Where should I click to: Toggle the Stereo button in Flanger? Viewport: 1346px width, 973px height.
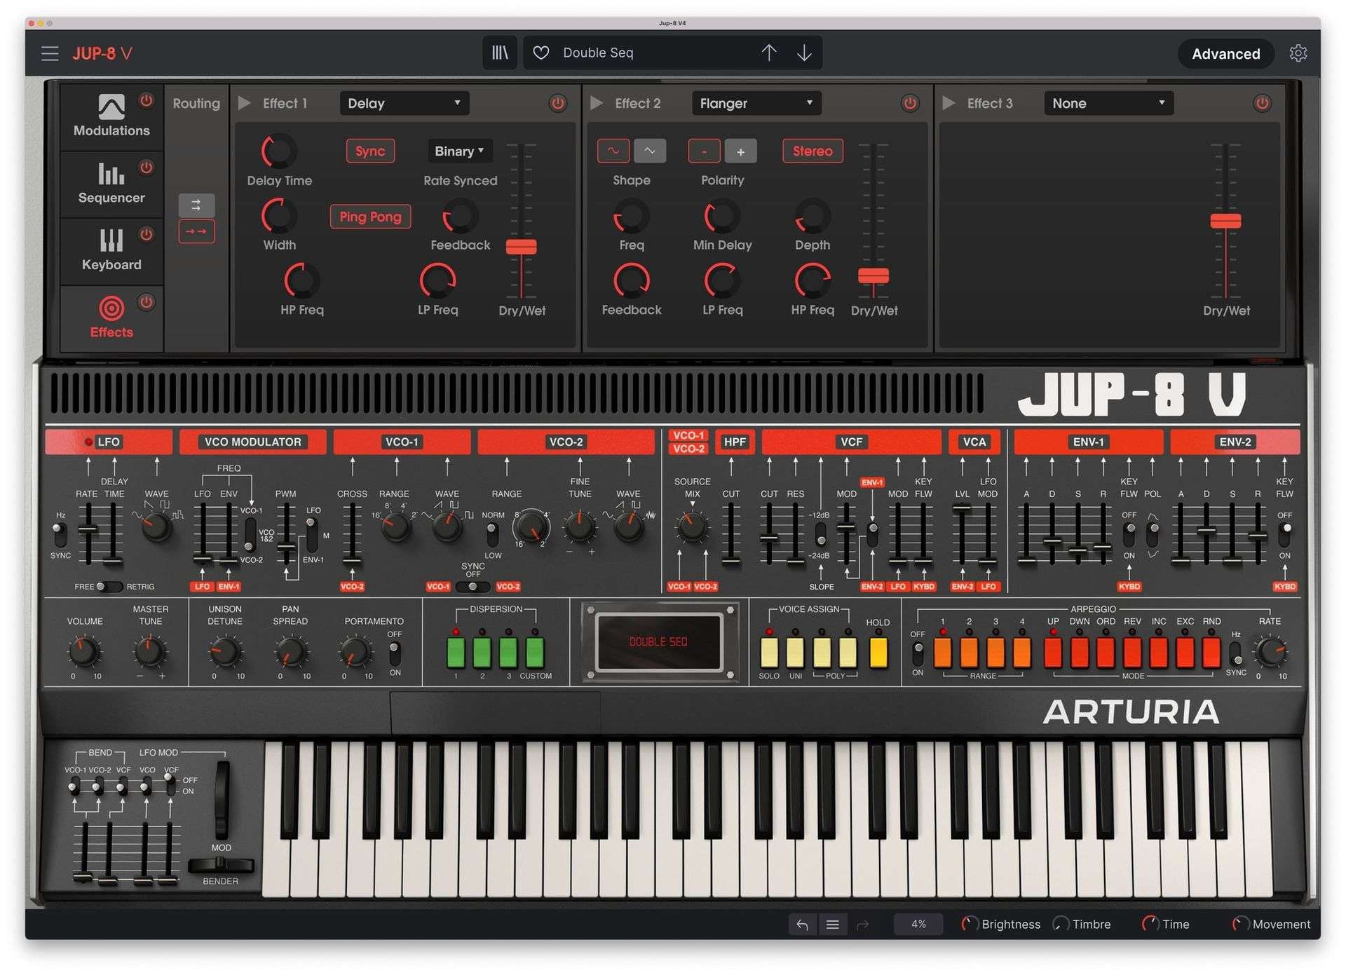(x=812, y=151)
